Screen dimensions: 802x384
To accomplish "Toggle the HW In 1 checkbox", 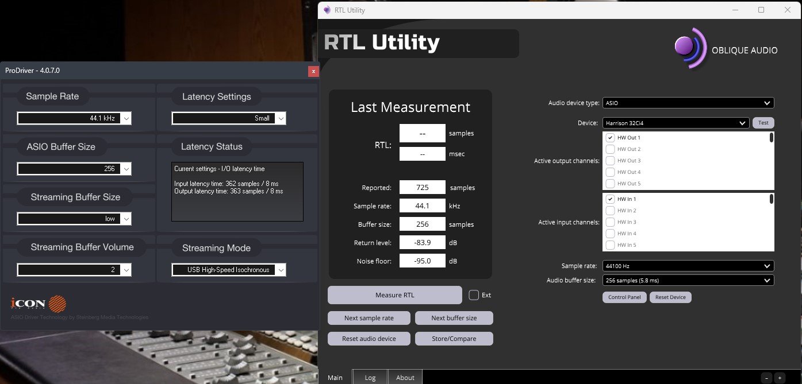I will click(x=611, y=199).
